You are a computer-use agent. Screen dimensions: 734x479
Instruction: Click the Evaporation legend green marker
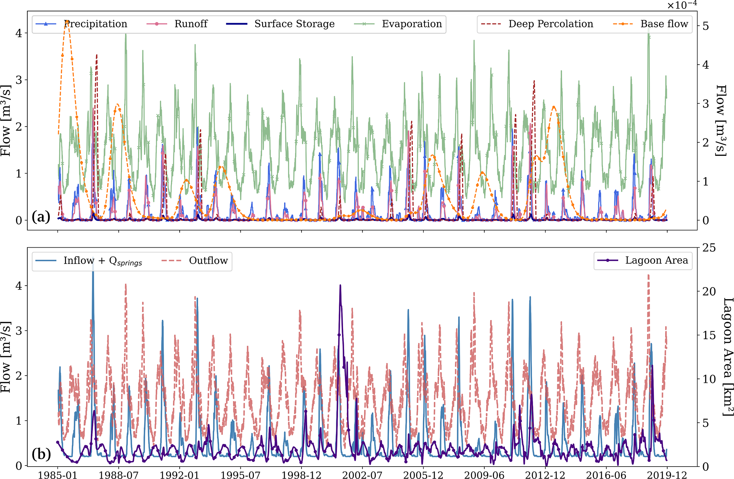click(x=364, y=24)
